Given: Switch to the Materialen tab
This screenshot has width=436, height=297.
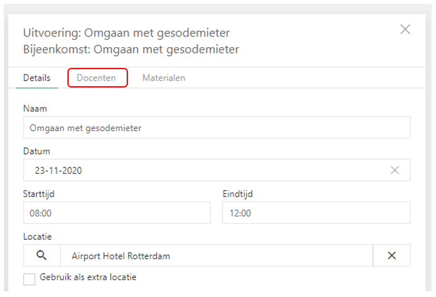Looking at the screenshot, I should 163,78.
